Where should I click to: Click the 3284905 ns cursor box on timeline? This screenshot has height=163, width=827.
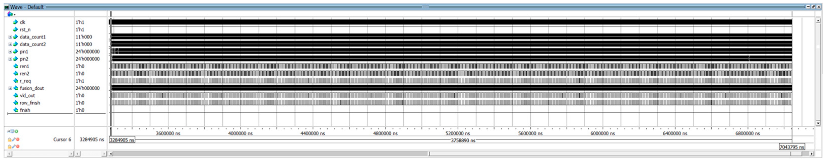[x=122, y=140]
